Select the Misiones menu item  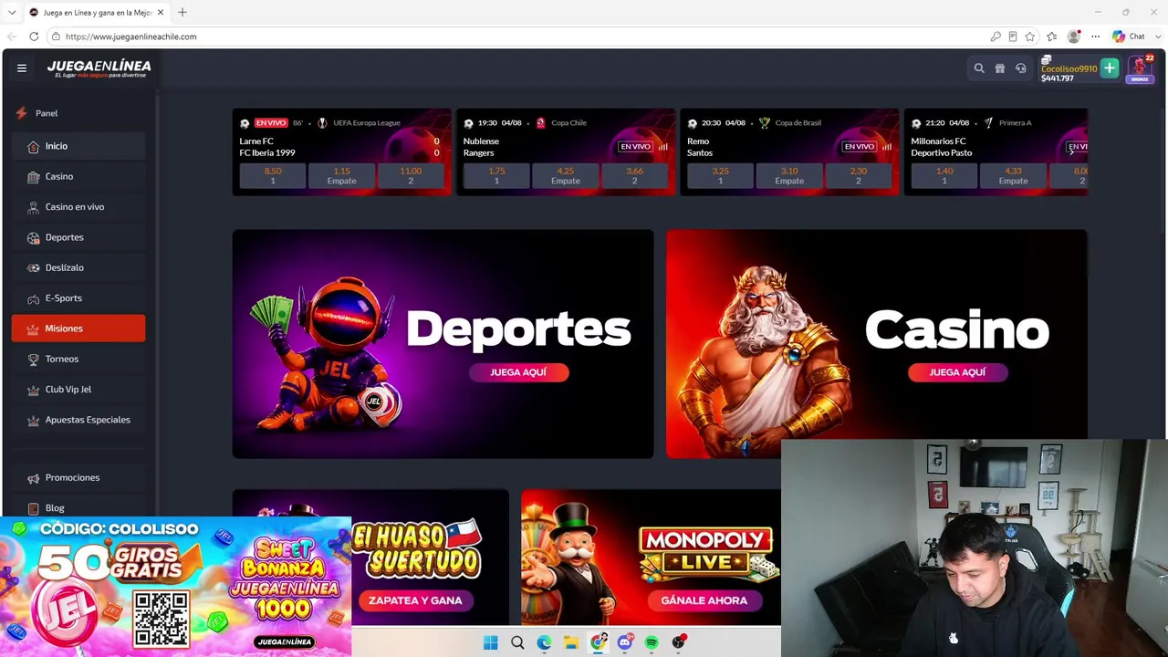point(78,328)
